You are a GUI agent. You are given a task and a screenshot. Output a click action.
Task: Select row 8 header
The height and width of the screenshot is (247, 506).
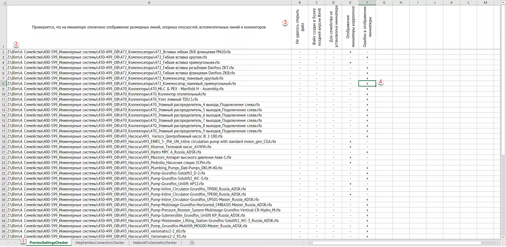(3, 84)
